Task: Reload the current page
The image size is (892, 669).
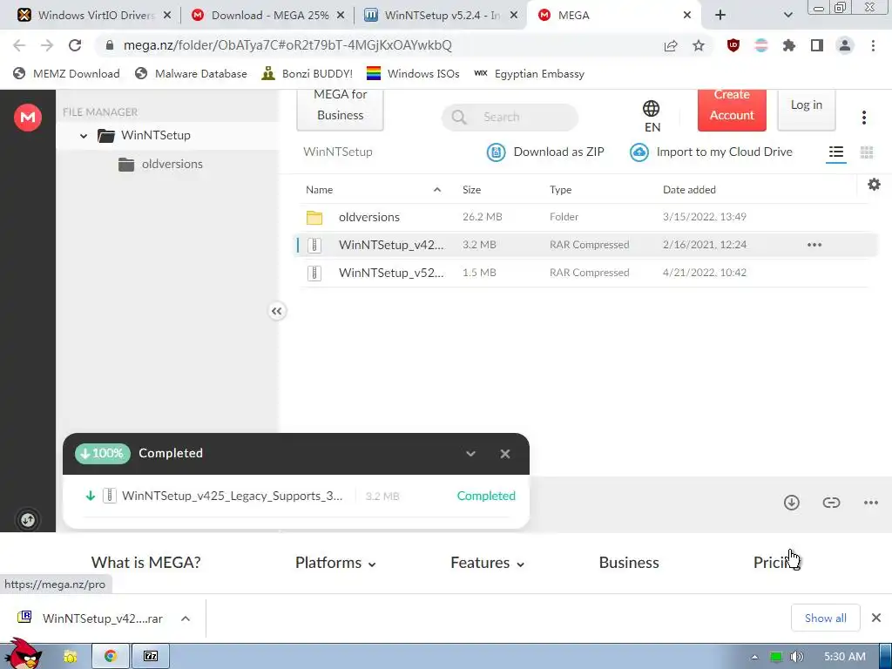Action: click(75, 45)
